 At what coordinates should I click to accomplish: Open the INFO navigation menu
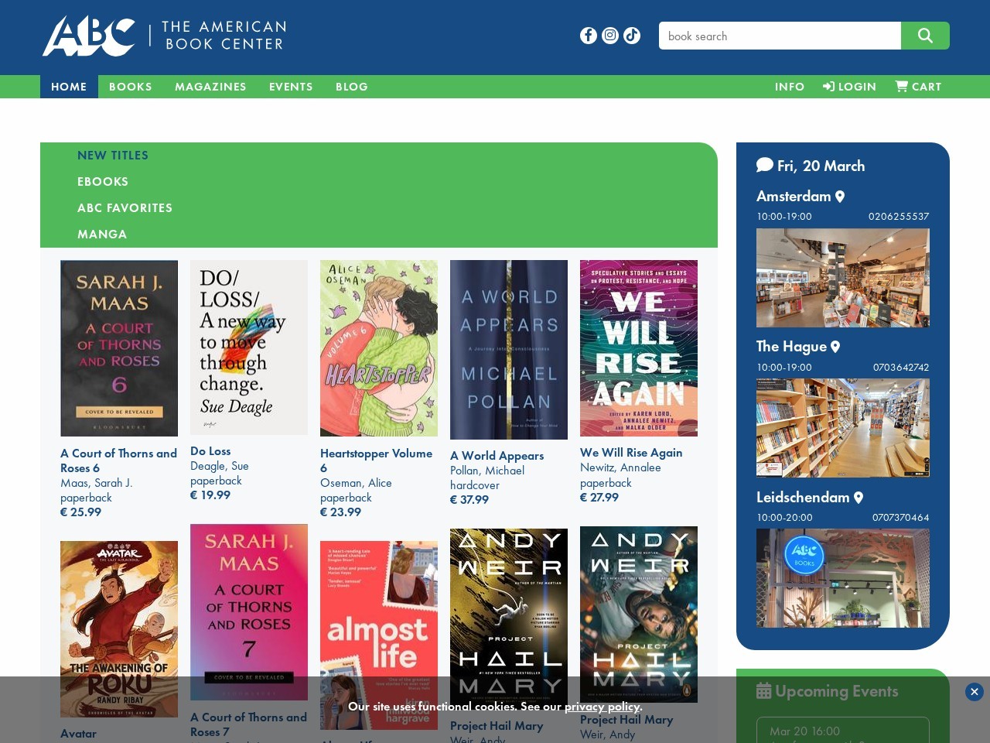click(x=789, y=87)
